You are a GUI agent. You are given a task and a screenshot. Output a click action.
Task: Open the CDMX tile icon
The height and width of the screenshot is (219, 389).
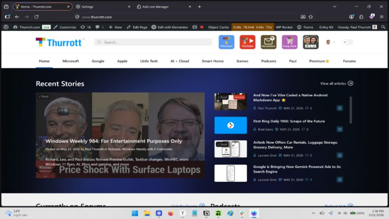pyautogui.click(x=311, y=42)
